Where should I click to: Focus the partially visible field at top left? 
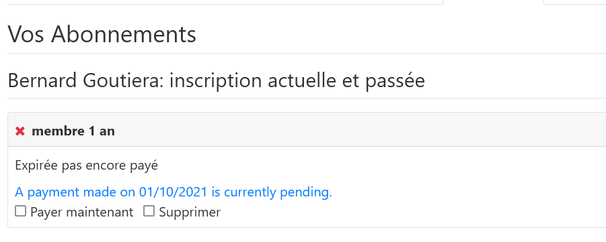(225, 2)
